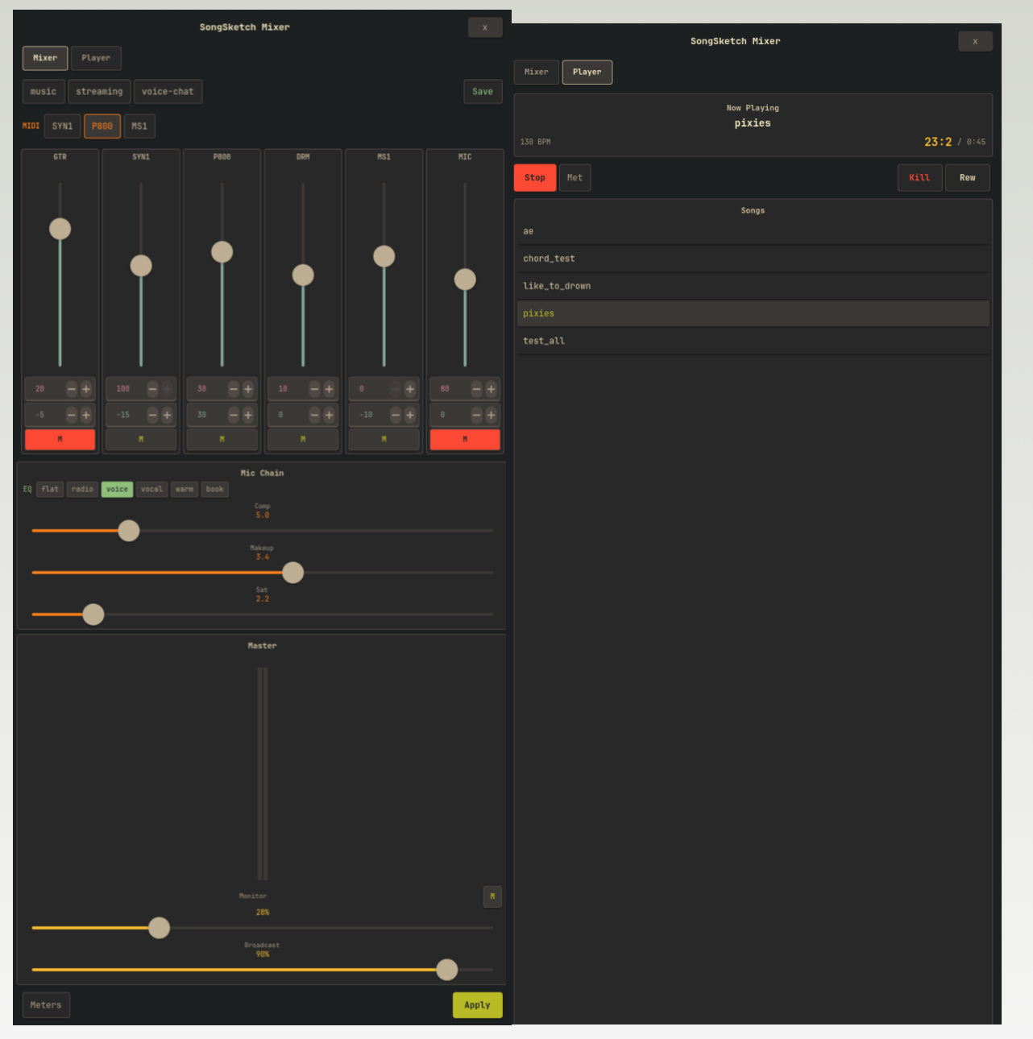Load the voice-chat mixer preset
Image resolution: width=1033 pixels, height=1039 pixels.
click(168, 92)
